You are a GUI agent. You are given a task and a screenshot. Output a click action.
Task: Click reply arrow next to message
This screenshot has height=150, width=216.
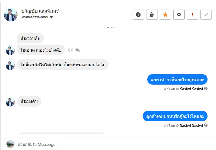click(77, 50)
